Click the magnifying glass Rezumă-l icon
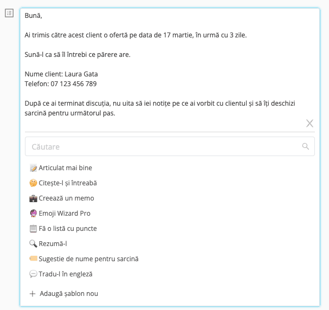 point(33,243)
